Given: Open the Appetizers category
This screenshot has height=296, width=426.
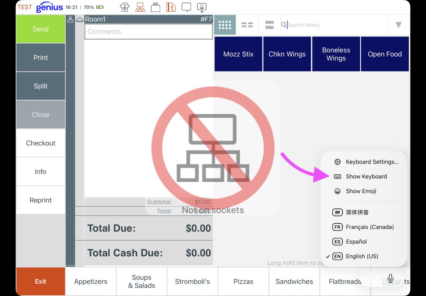Looking at the screenshot, I should [x=91, y=282].
